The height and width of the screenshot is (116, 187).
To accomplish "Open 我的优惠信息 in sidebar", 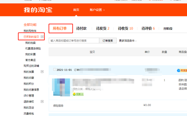I will coord(31,89).
